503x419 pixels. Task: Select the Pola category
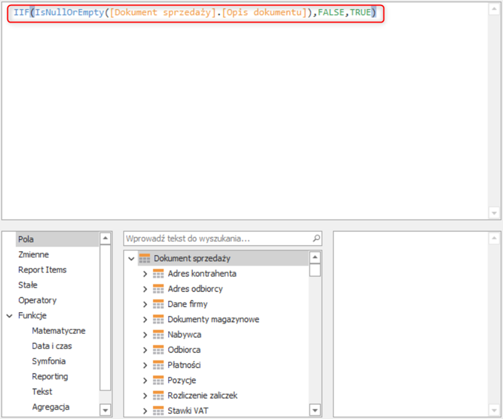click(26, 239)
